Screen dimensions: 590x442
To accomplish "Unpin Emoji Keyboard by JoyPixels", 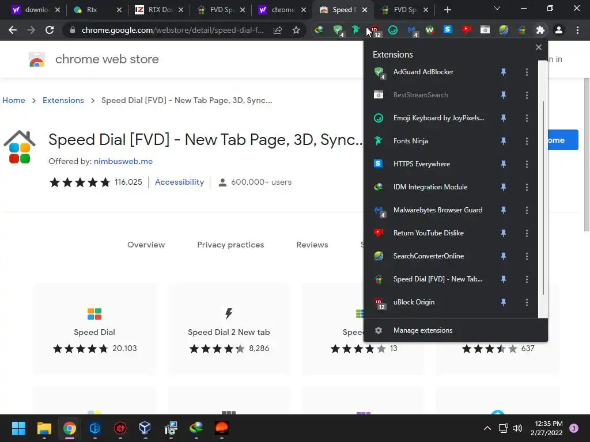I will [x=504, y=118].
